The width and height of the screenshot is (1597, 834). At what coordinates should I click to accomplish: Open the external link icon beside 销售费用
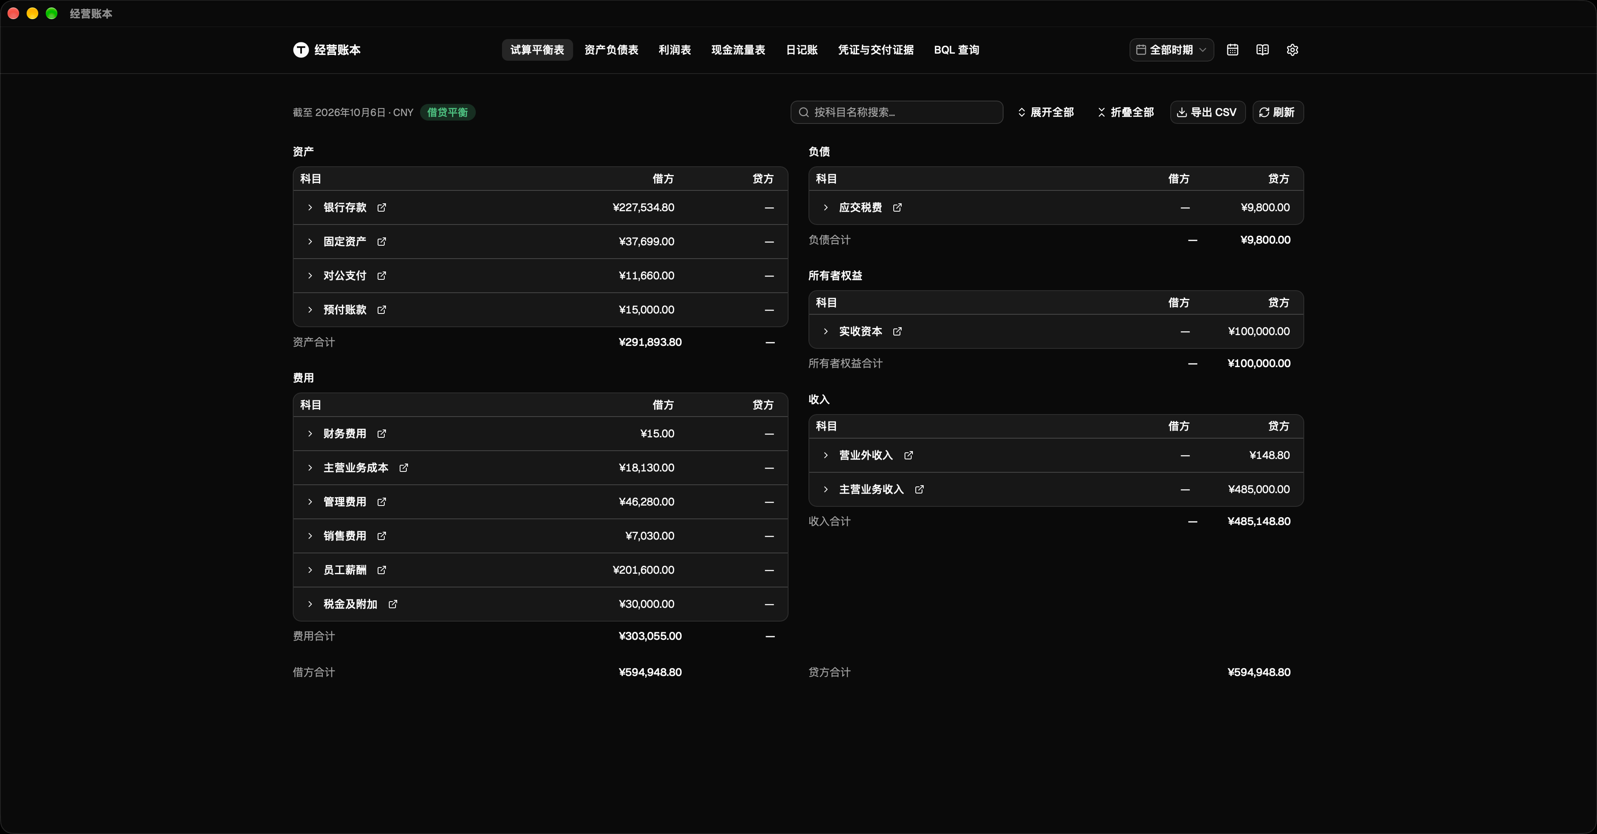tap(381, 536)
